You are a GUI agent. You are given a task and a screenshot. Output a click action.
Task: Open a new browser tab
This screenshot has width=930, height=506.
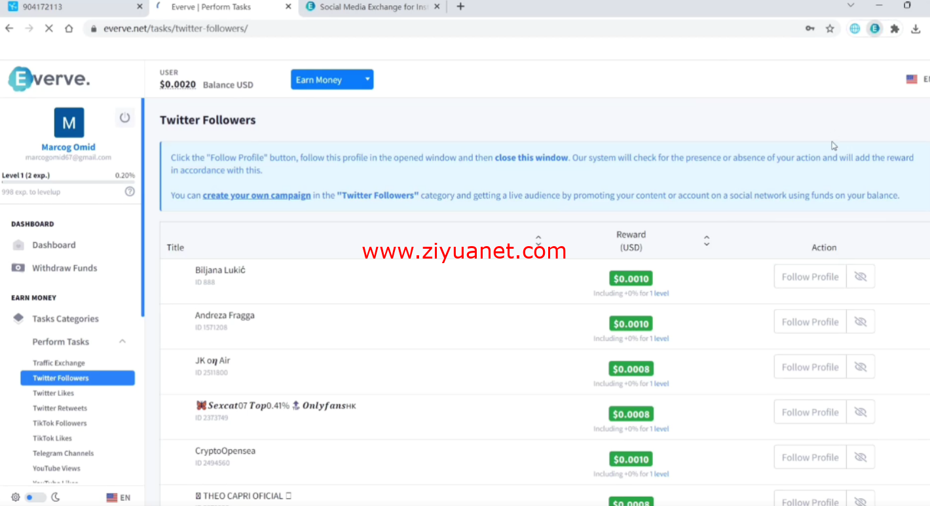coord(460,7)
